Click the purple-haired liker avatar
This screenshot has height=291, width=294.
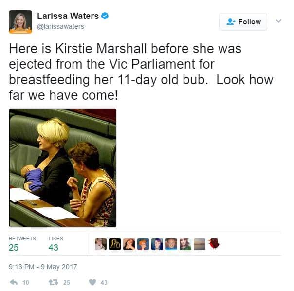pyautogui.click(x=157, y=244)
